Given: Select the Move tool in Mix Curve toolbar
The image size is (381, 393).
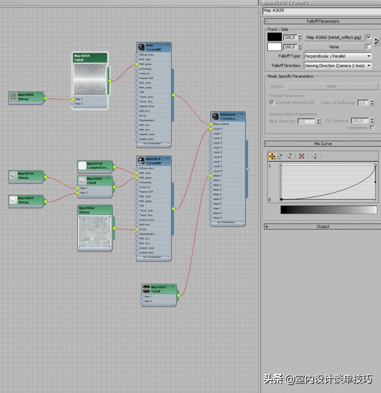Looking at the screenshot, I should click(x=272, y=156).
